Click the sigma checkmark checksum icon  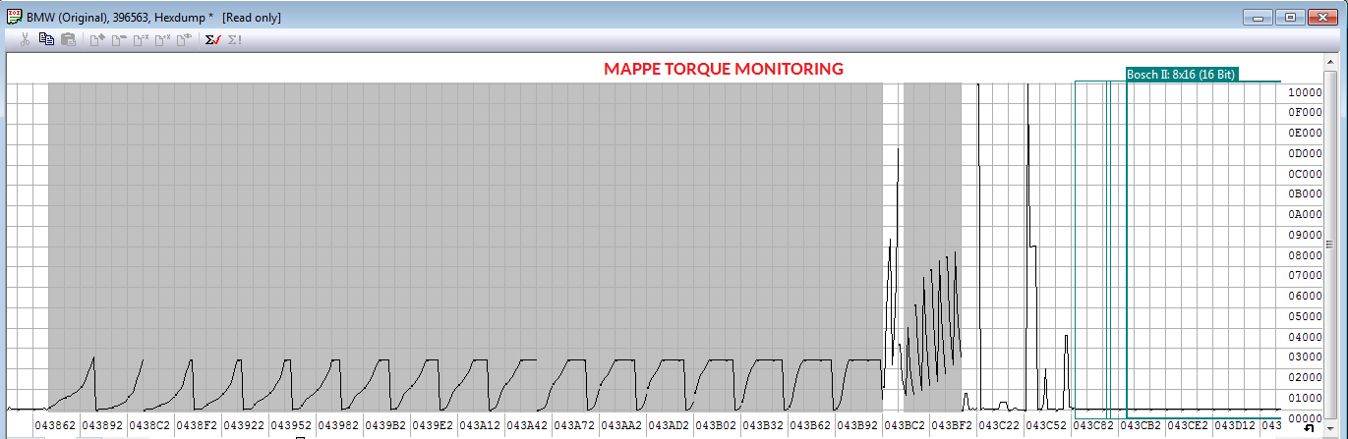[212, 40]
